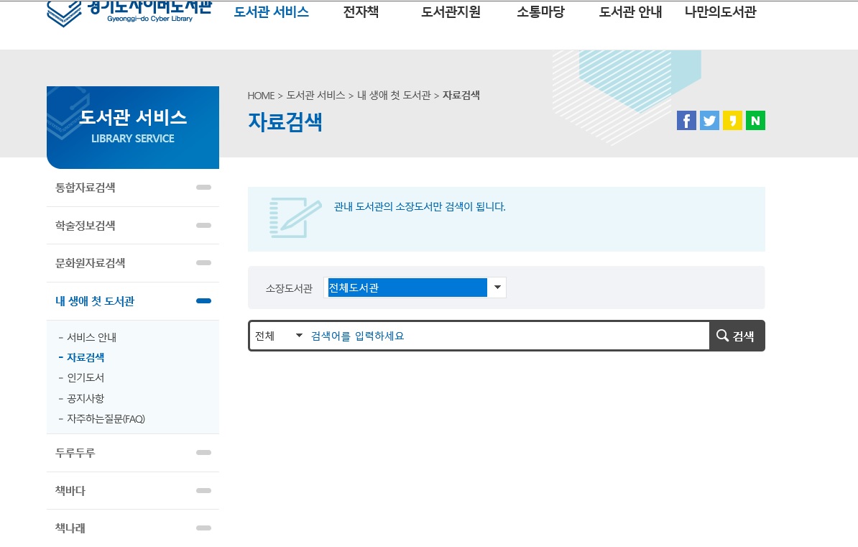Open the 도서관 서비스 top menu
Image resolution: width=858 pixels, height=547 pixels.
click(272, 12)
